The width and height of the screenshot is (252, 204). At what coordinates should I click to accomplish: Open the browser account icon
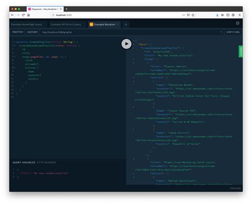coord(233,15)
